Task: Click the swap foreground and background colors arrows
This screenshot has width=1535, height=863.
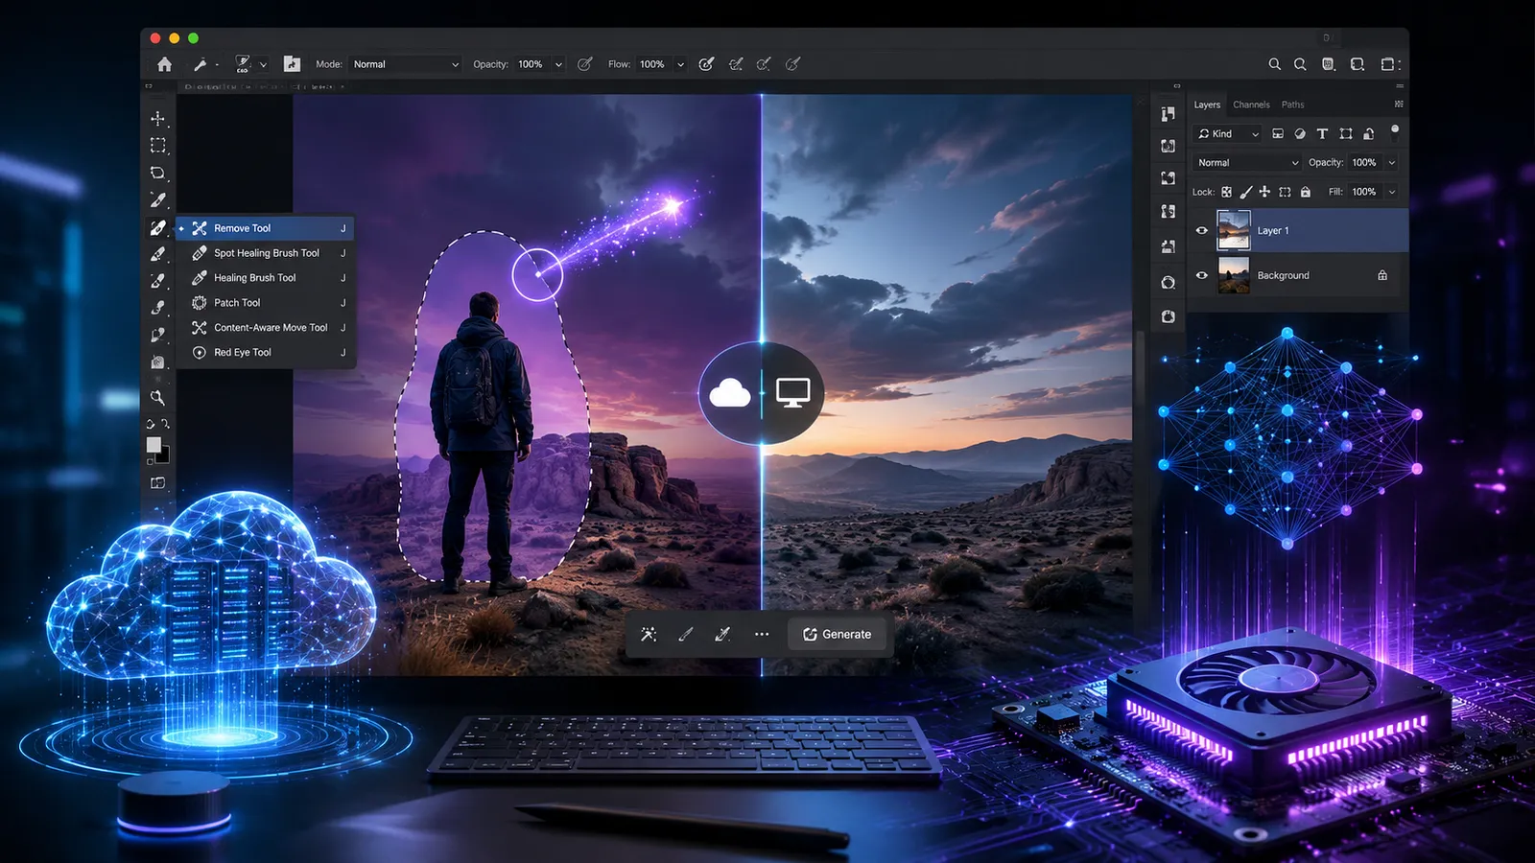Action: [x=165, y=423]
